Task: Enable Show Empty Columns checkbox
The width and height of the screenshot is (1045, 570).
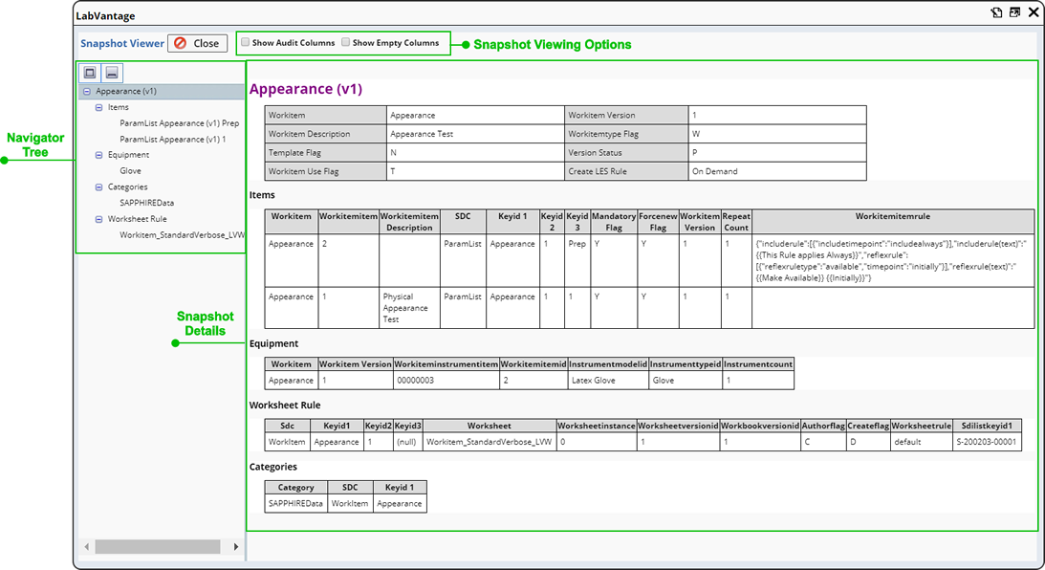Action: [x=345, y=42]
